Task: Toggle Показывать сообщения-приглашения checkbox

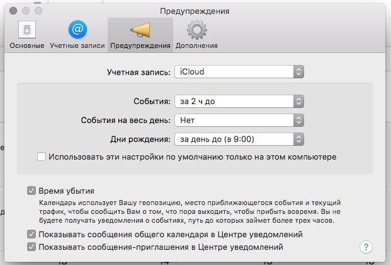Action: click(31, 247)
